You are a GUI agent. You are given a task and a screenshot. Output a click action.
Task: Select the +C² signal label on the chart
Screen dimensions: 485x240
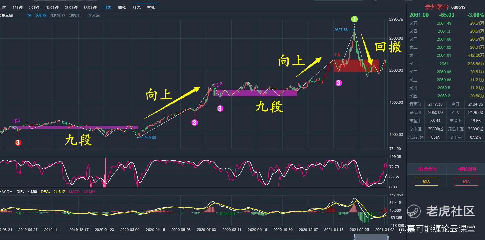[x=218, y=85]
